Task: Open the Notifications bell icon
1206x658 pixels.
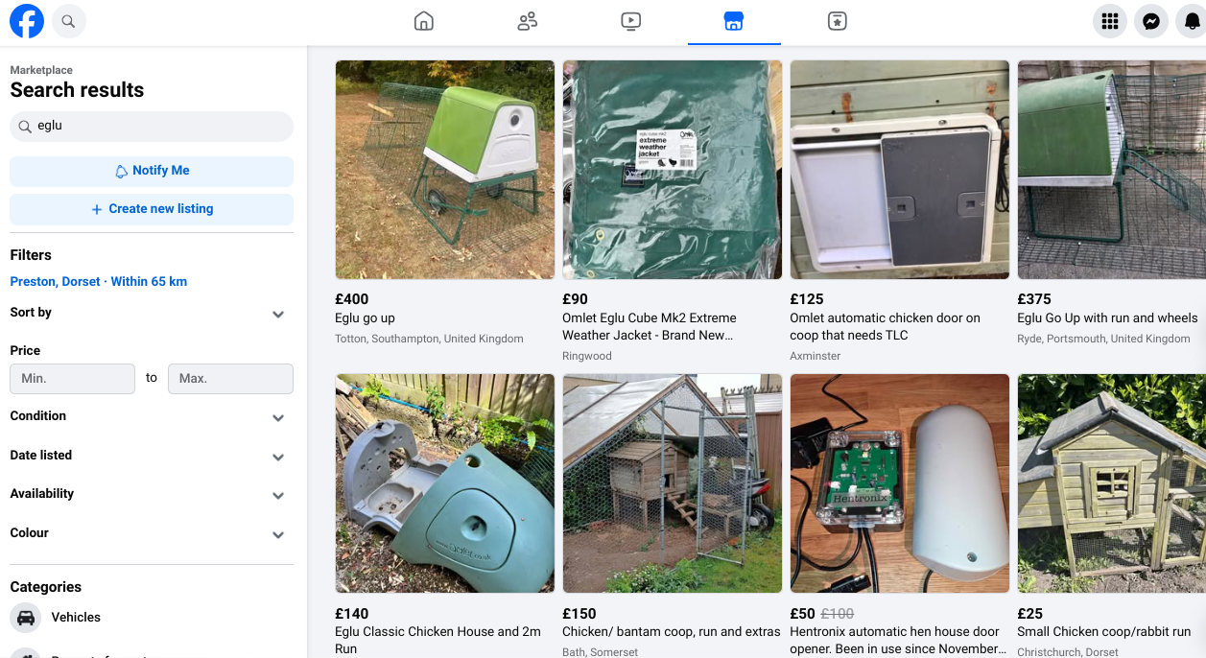Action: (x=1191, y=21)
